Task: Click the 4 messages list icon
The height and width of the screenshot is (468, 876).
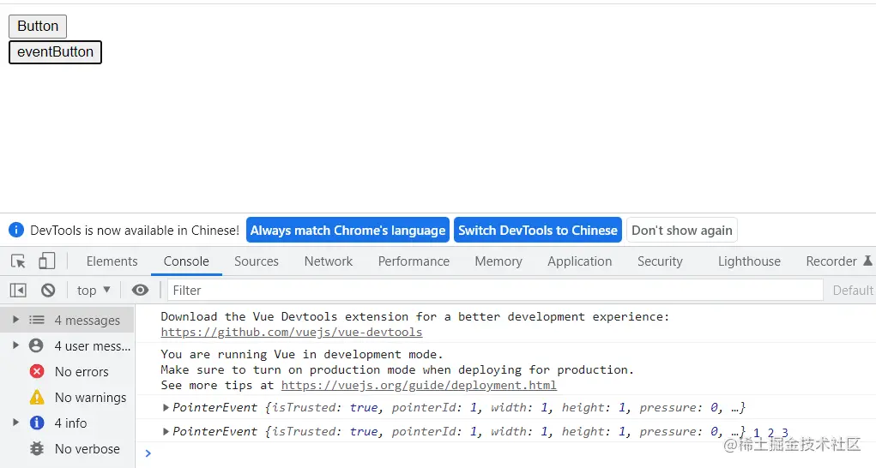Action: click(x=37, y=321)
